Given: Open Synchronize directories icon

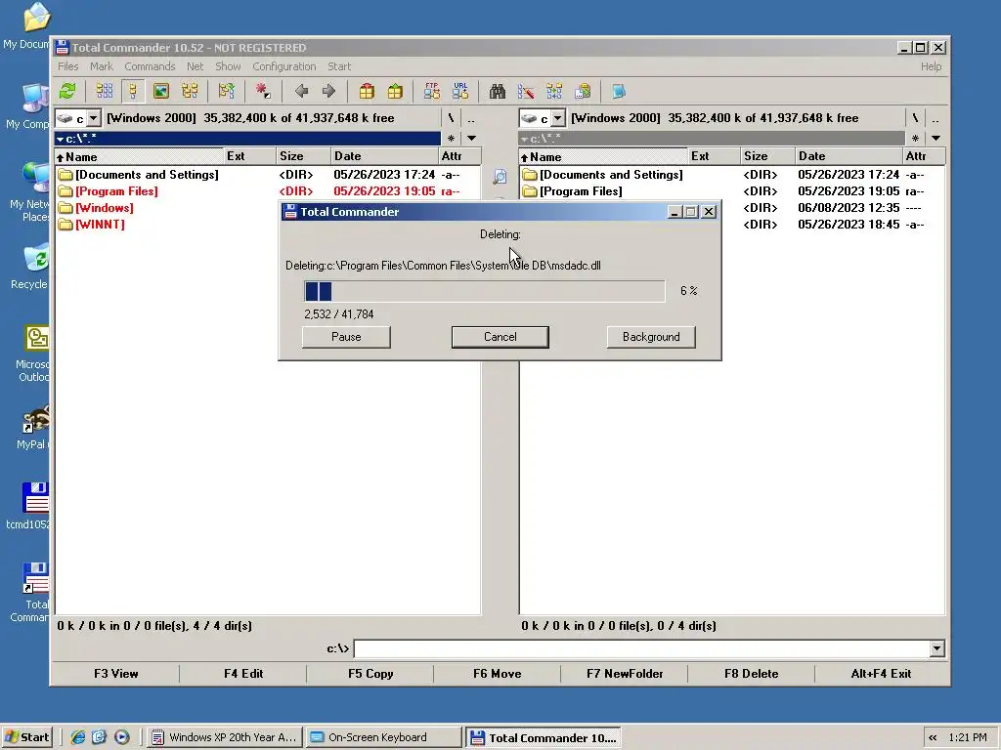Looking at the screenshot, I should coord(554,91).
